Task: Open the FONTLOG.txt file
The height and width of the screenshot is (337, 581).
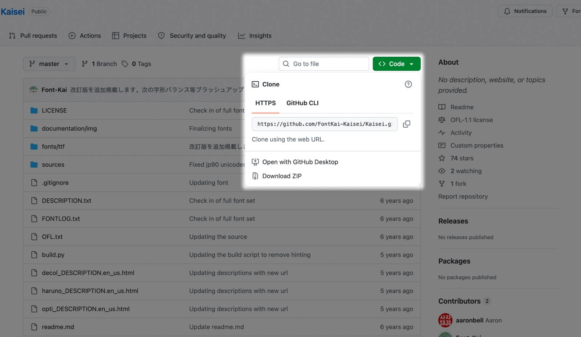Action: 61,219
